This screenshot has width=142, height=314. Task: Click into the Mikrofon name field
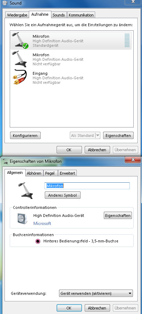coord(87,185)
